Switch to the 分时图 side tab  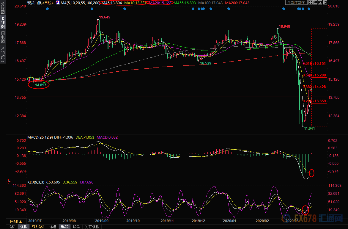tap(3, 8)
